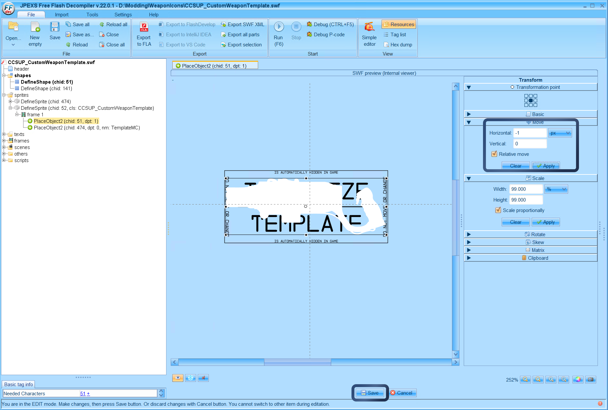Viewport: 608px width, 410px height.
Task: Open the background color wheel picker
Action: (x=578, y=379)
